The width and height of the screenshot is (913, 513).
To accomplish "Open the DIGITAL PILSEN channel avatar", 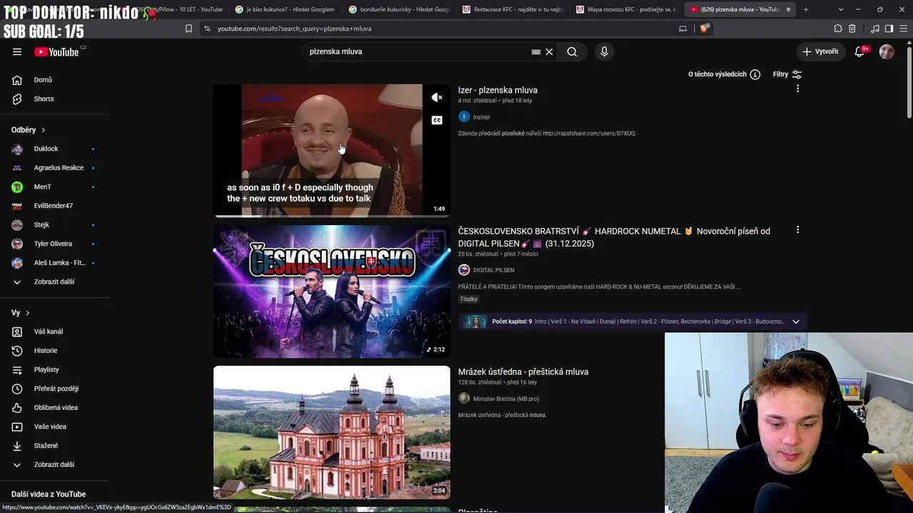I will [464, 270].
